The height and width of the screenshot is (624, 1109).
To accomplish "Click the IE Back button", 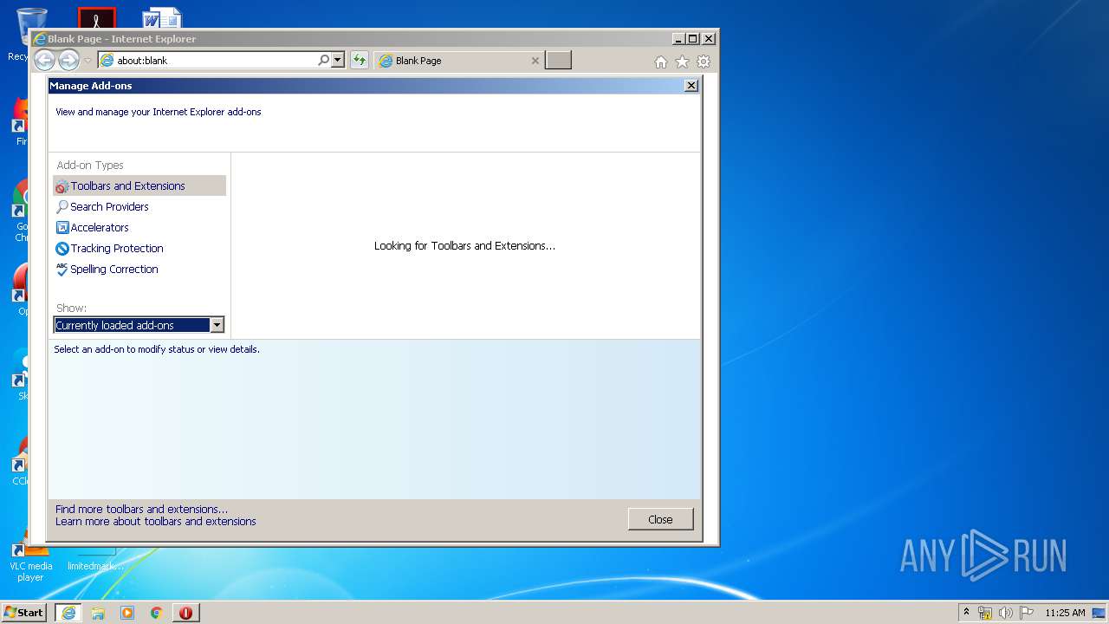I will coord(45,60).
